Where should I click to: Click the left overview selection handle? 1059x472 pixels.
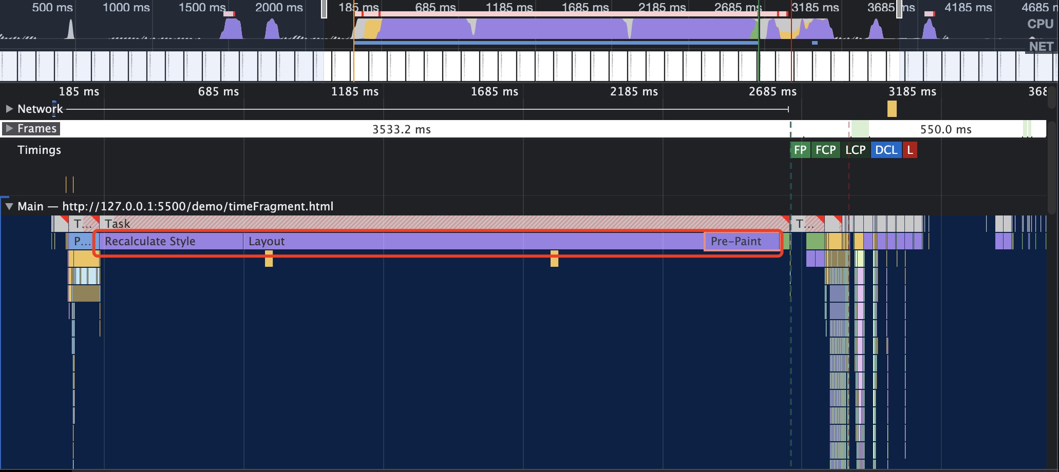(324, 9)
